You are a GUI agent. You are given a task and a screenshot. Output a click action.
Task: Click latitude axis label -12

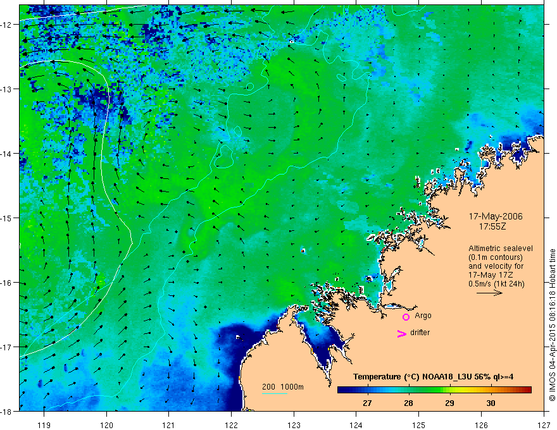(8, 25)
